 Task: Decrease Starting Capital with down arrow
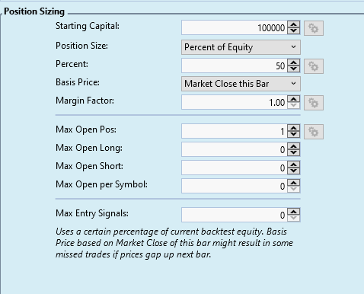point(294,30)
